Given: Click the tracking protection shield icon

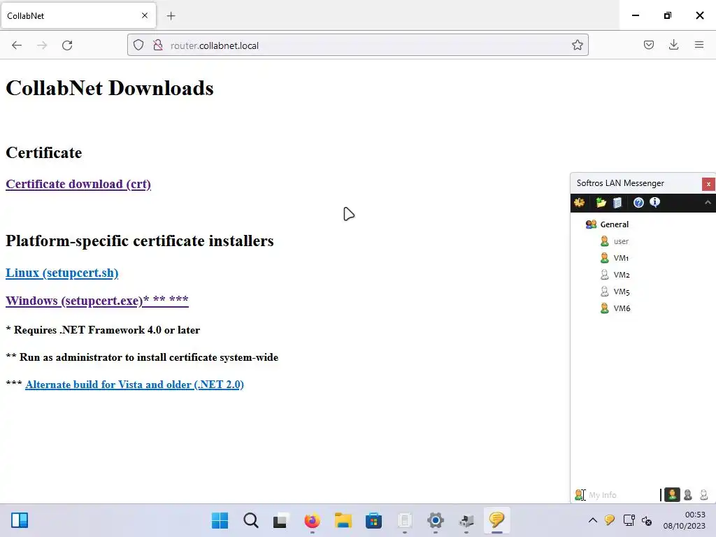Looking at the screenshot, I should 138,45.
